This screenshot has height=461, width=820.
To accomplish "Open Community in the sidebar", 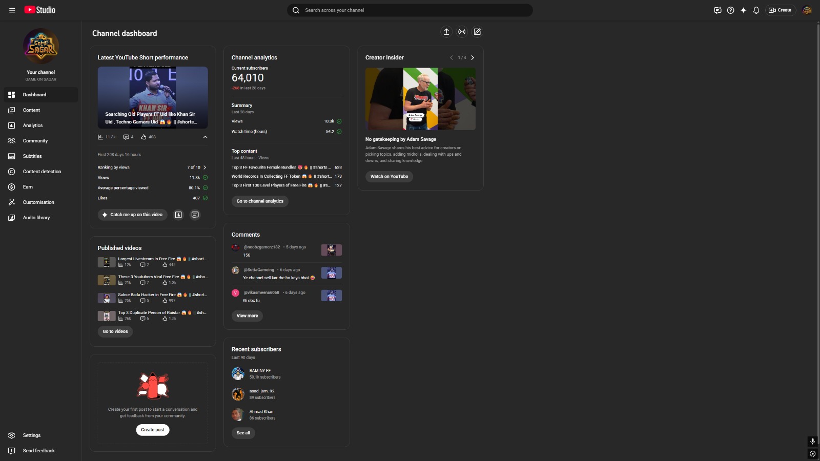I will [41, 141].
